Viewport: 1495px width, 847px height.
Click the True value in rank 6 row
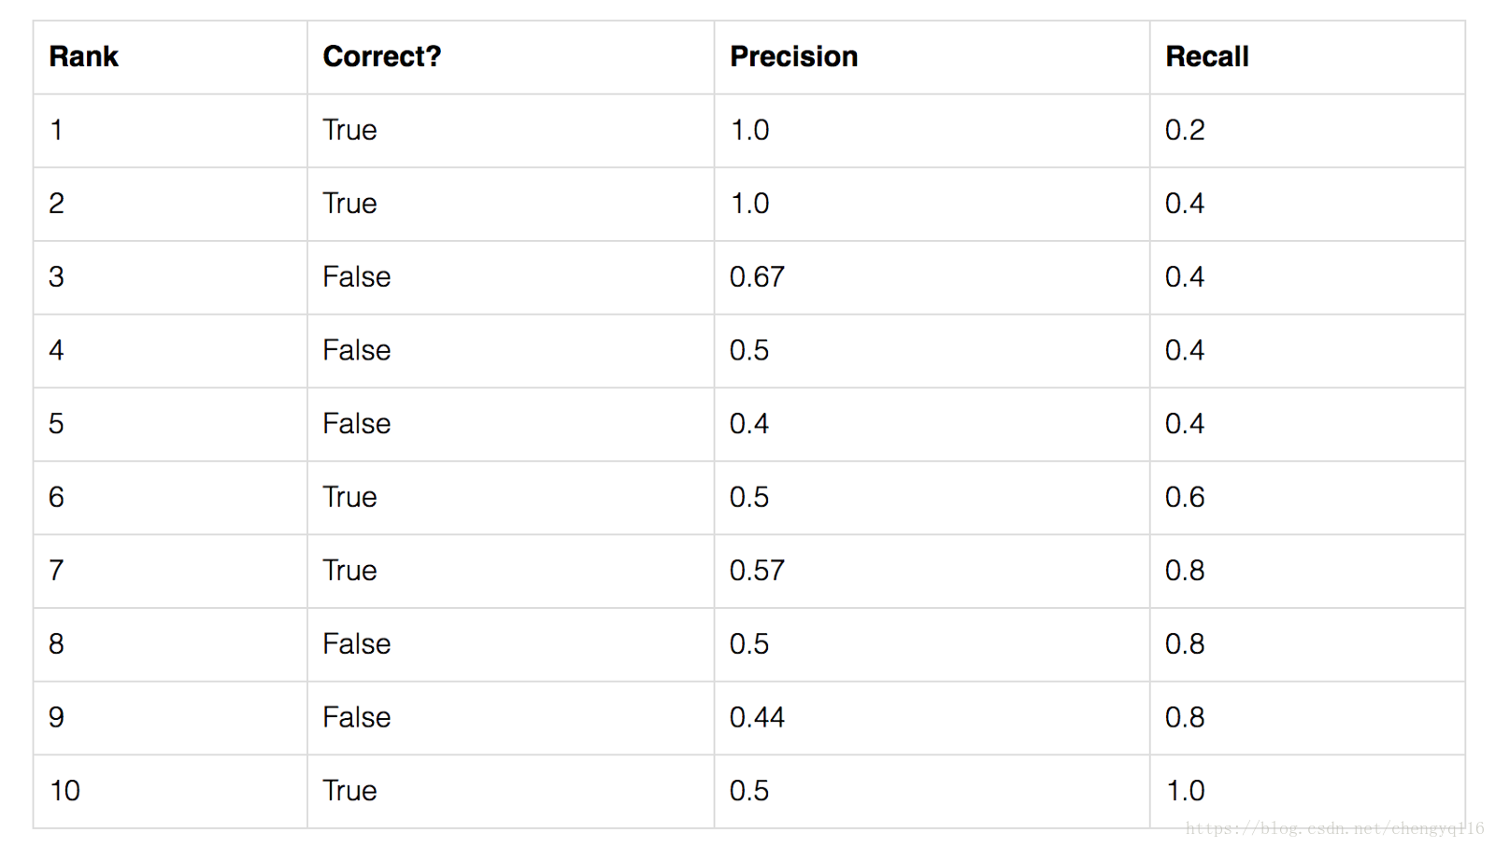[349, 498]
